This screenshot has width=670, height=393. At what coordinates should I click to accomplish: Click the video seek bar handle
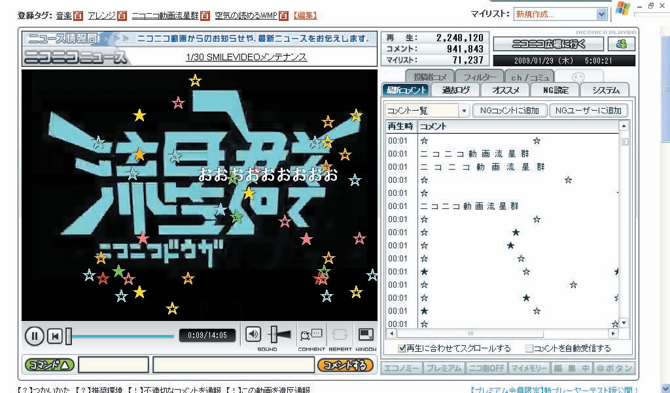(x=68, y=336)
